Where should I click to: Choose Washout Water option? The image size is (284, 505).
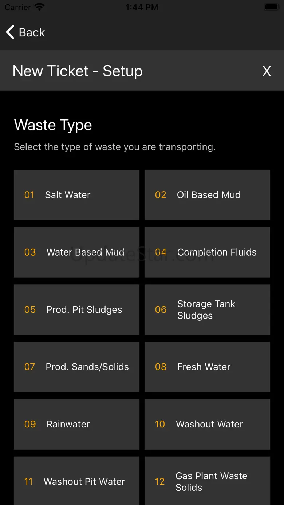pyautogui.click(x=207, y=424)
